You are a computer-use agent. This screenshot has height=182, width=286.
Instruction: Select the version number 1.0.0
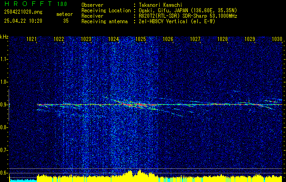click(x=62, y=4)
